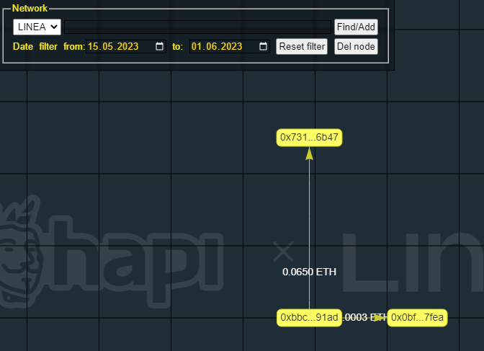Image resolution: width=484 pixels, height=351 pixels.
Task: Focus the address search input field
Action: pos(197,27)
